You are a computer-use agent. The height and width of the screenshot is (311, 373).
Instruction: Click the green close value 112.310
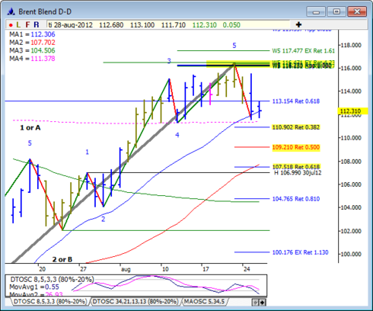click(x=204, y=25)
